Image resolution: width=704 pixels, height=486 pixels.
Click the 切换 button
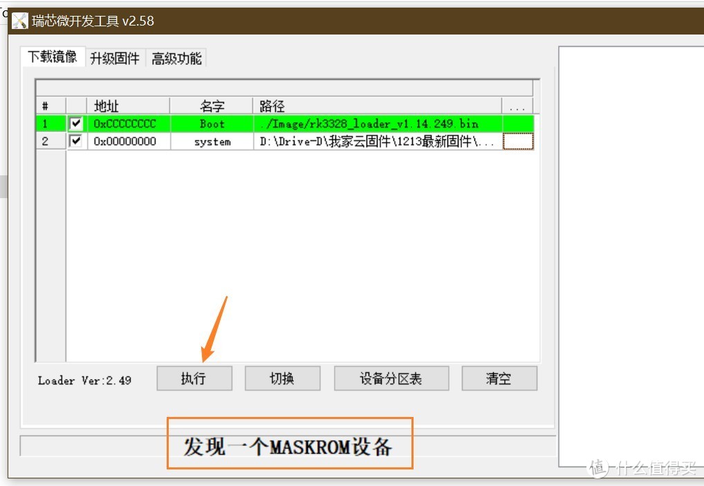(x=282, y=378)
